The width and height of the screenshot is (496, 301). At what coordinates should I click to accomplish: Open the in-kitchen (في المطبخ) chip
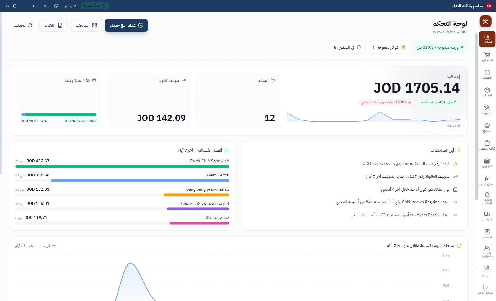pyautogui.click(x=347, y=47)
